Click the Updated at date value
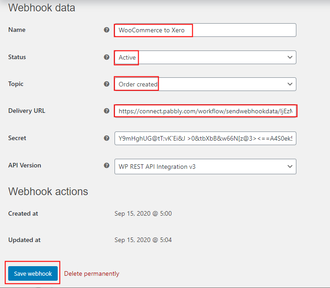The height and width of the screenshot is (288, 330). (x=143, y=240)
